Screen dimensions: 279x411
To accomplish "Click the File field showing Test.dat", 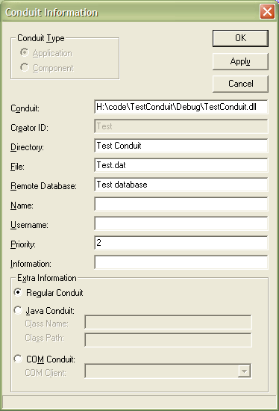I will pos(181,165).
